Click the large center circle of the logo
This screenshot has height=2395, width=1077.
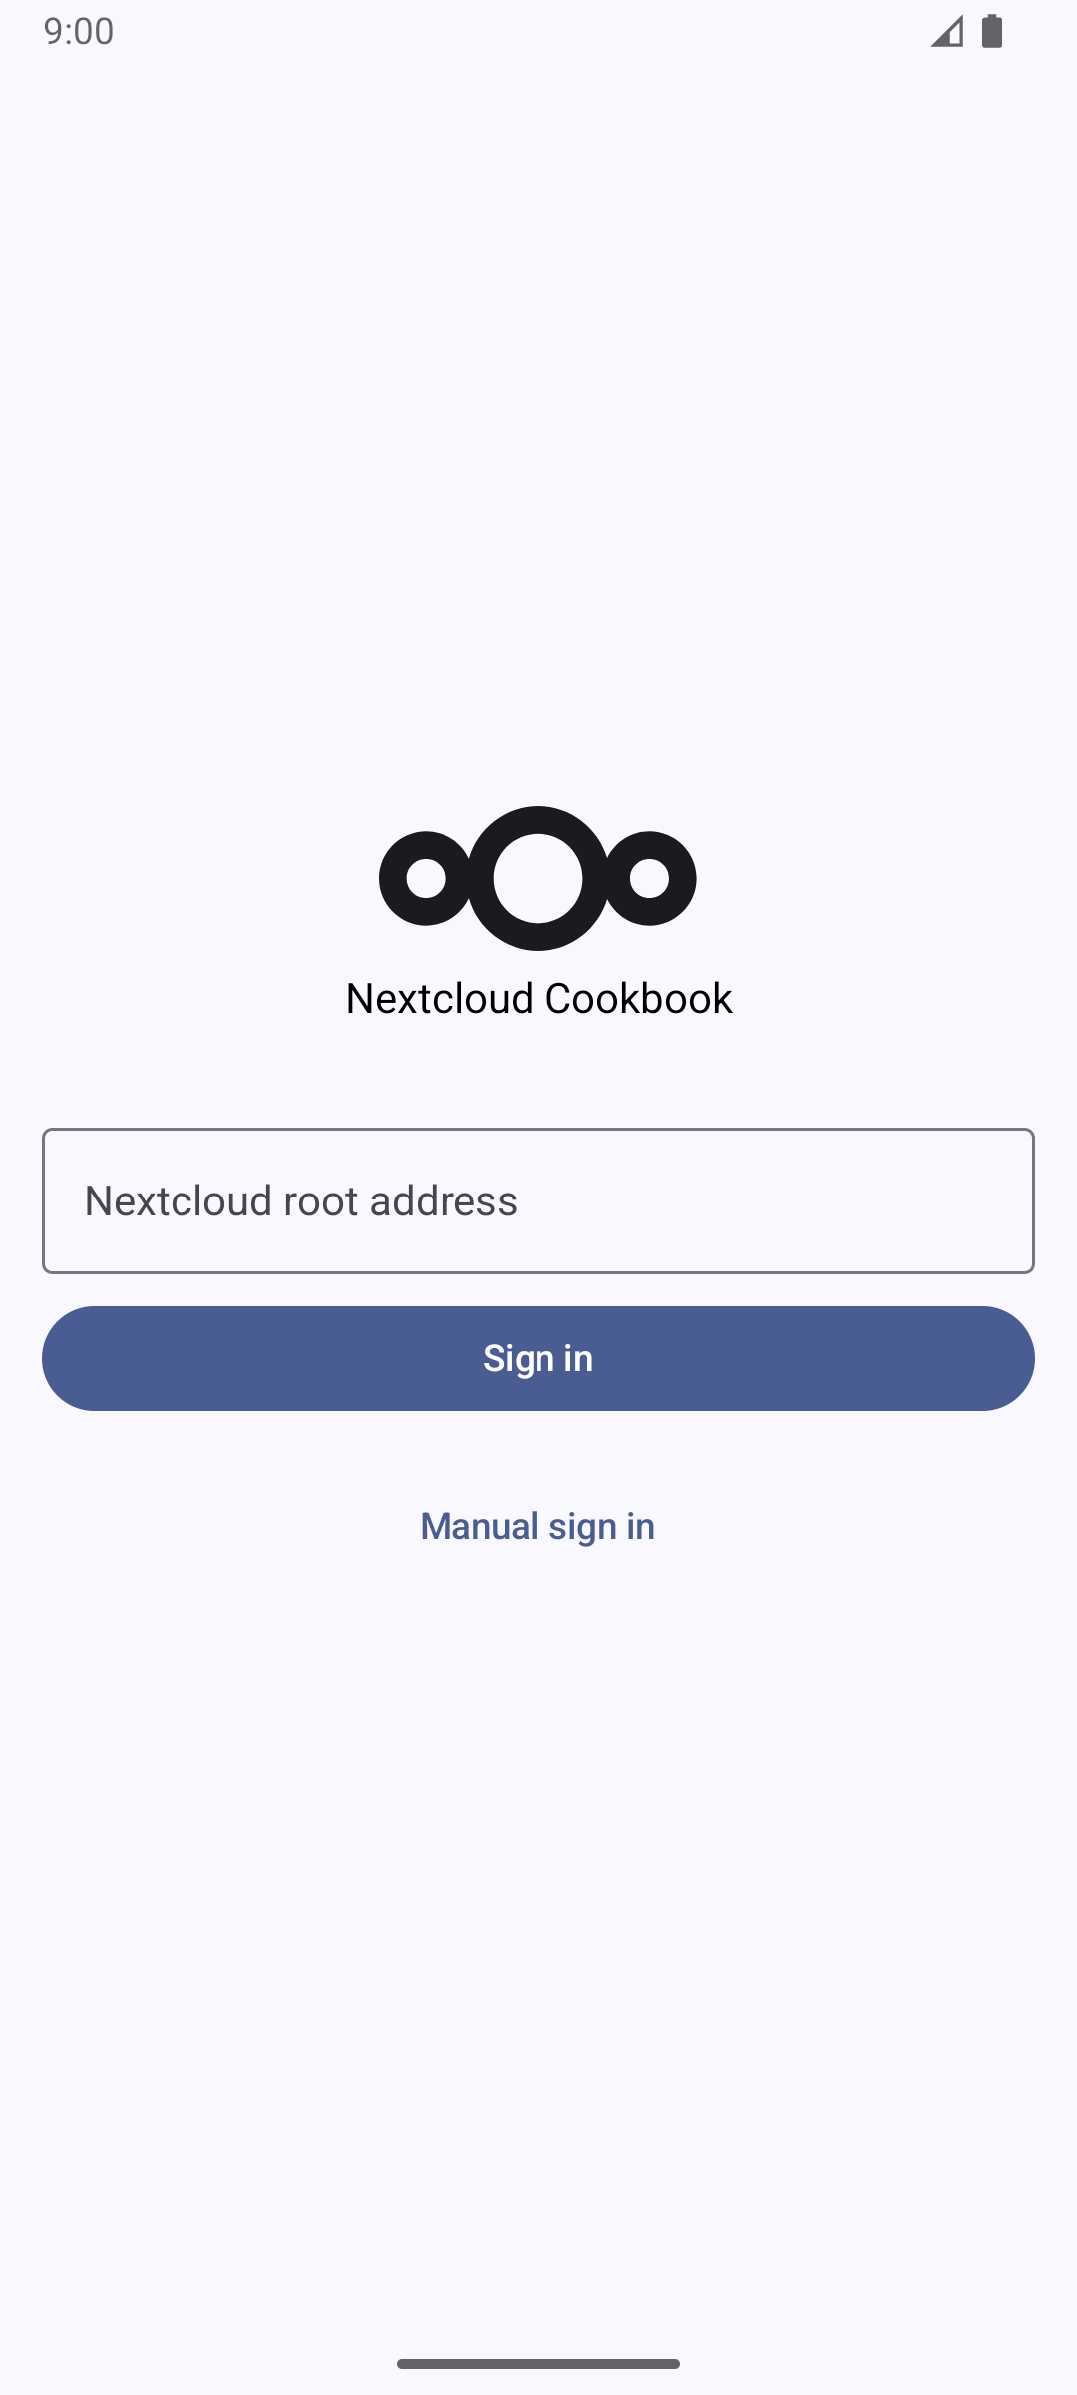pos(538,878)
